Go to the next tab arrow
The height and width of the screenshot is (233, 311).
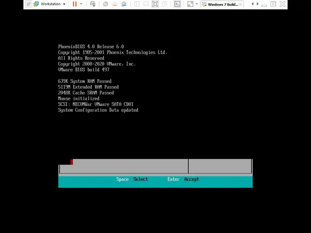(258, 4)
